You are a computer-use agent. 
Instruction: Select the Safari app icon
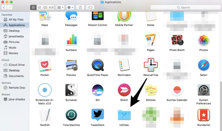pos(204,65)
